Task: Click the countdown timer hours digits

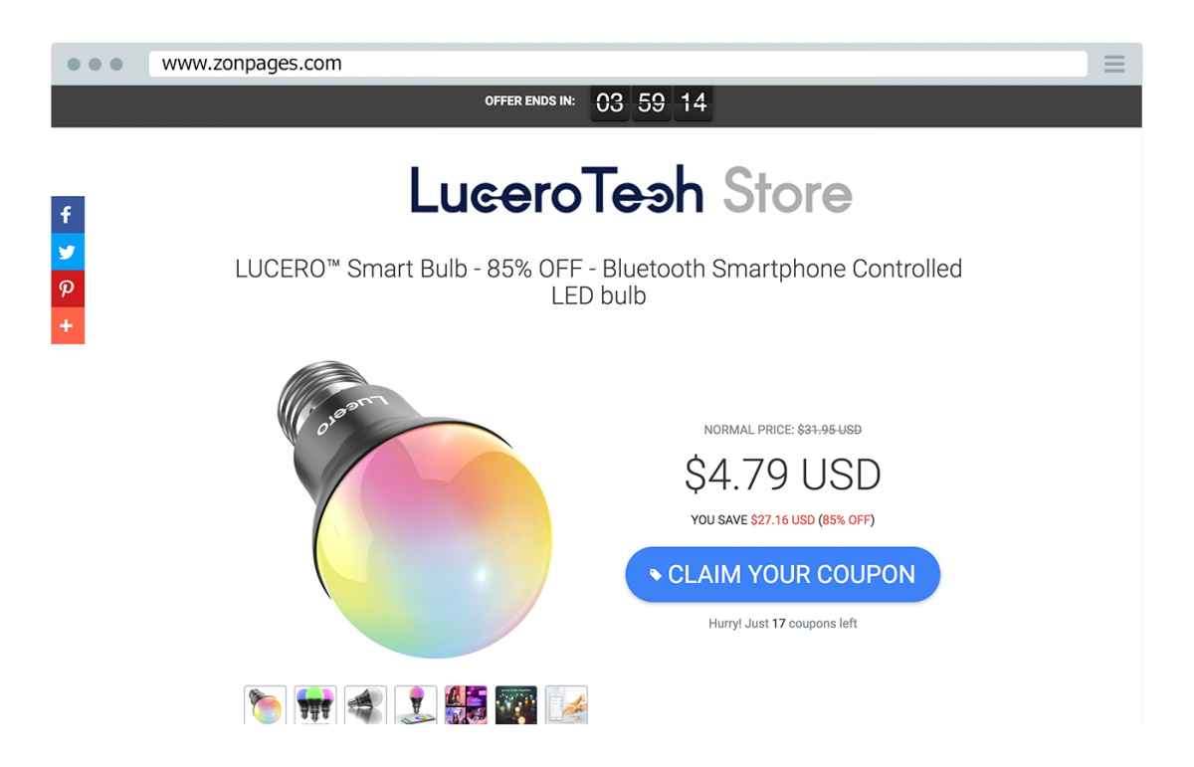Action: pos(610,102)
